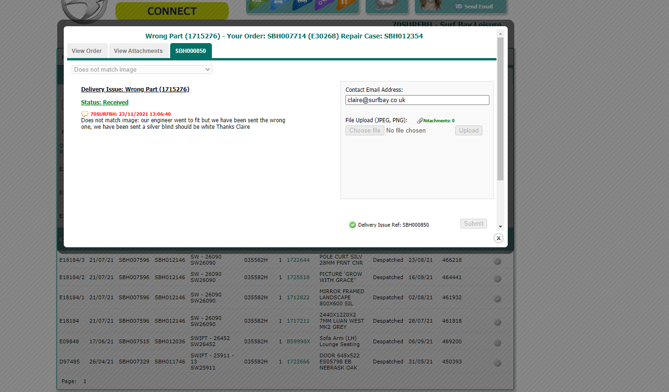Viewport: 669px width, 392px height.
Task: Click the dialog scrollbar up arrow
Action: (500, 34)
